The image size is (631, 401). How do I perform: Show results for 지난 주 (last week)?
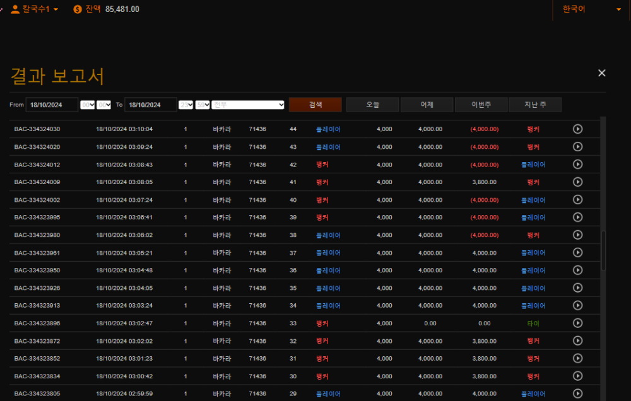click(535, 105)
